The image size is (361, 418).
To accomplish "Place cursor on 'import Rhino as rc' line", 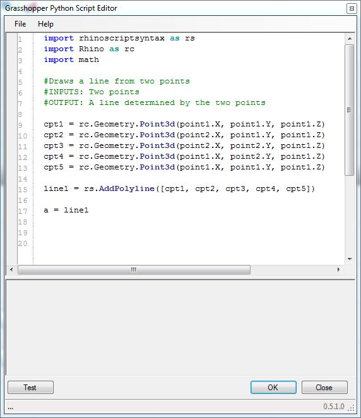I will 89,49.
